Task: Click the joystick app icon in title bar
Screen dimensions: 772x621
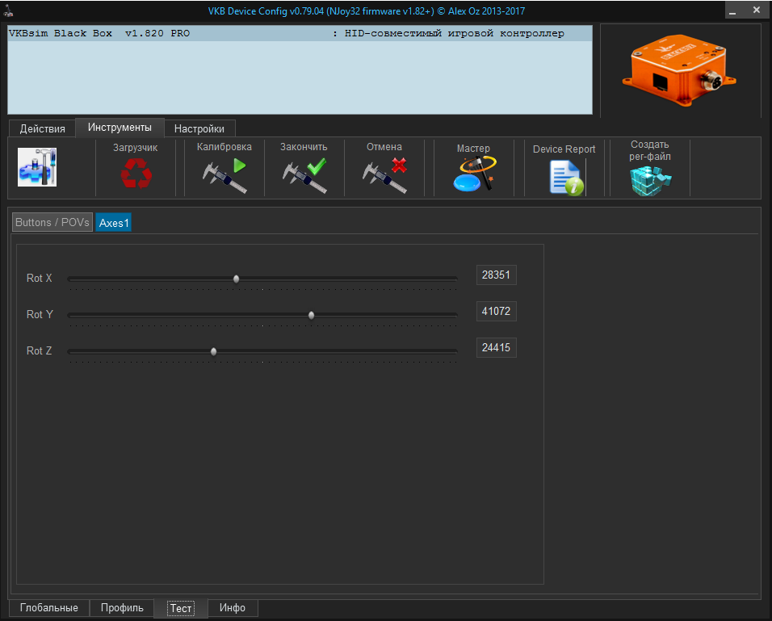Action: (x=8, y=10)
